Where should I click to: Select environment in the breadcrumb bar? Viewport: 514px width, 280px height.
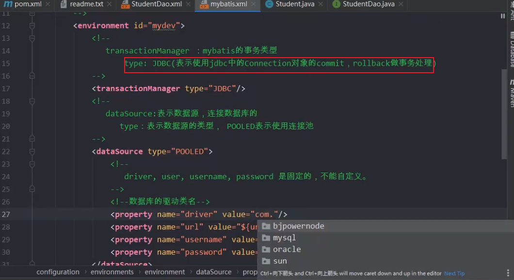(x=165, y=272)
